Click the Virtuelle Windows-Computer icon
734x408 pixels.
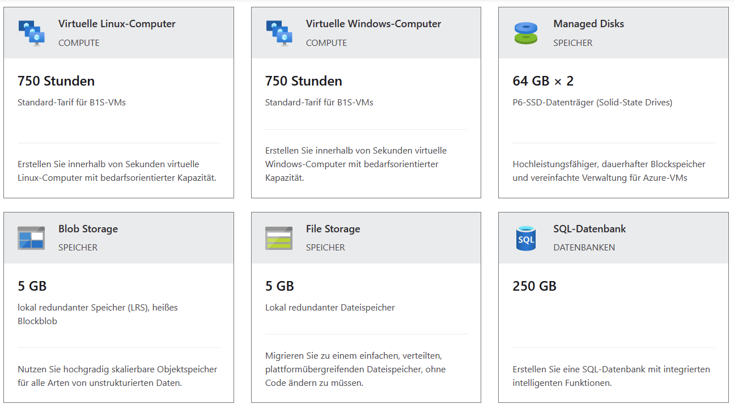279,32
